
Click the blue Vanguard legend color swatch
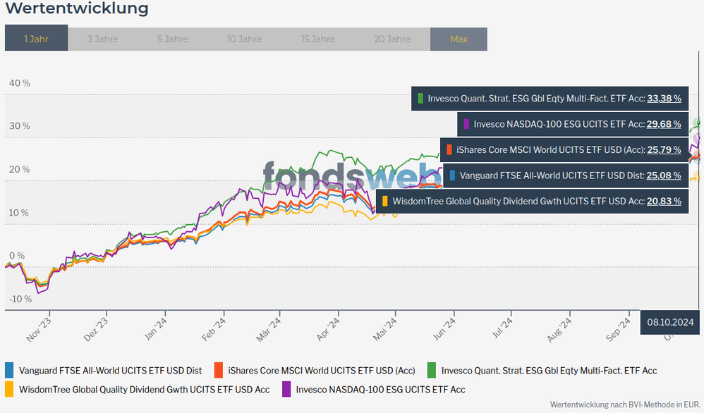[x=9, y=370]
